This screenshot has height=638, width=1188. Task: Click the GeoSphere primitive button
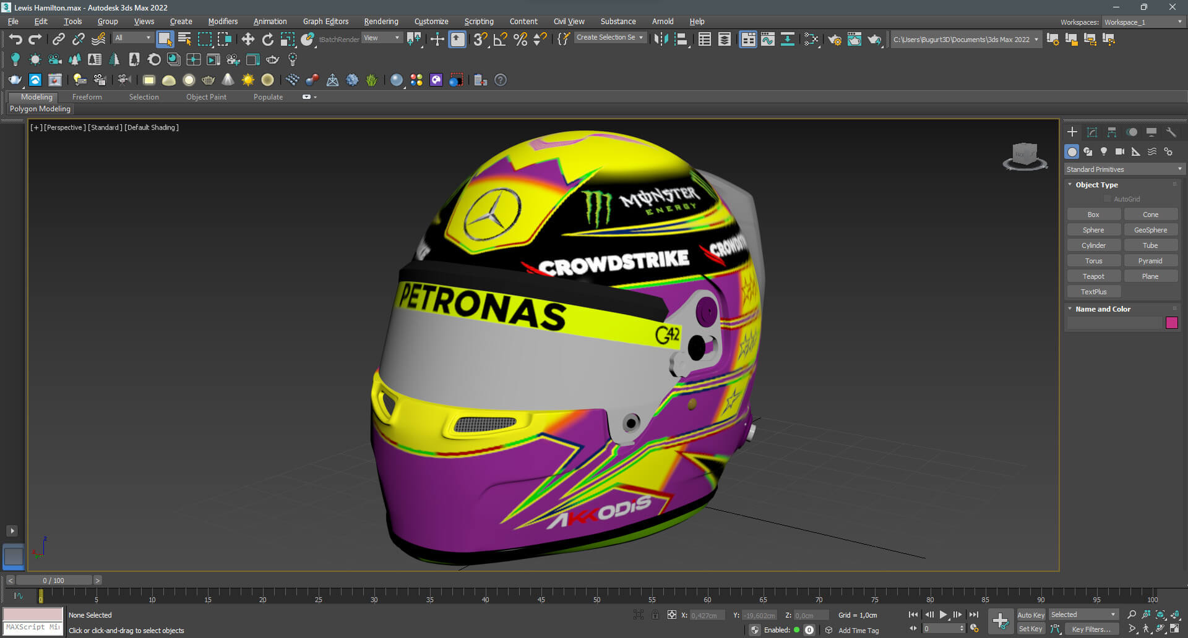(x=1150, y=230)
